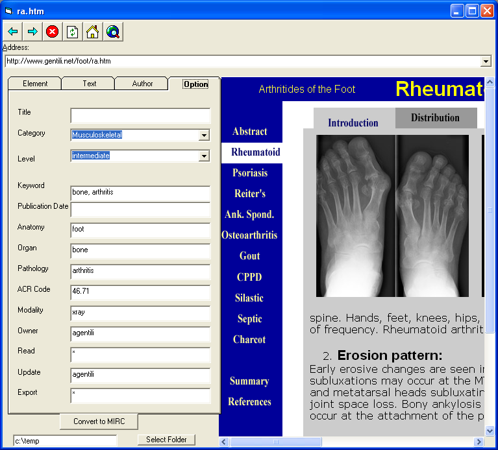498x450 pixels.
Task: Open the Reiter's sidebar link
Action: pos(250,193)
